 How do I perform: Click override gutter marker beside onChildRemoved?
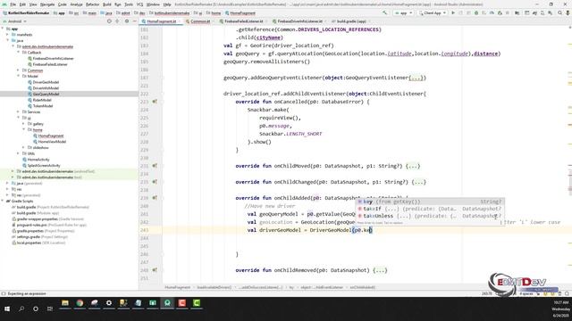pyautogui.click(x=155, y=270)
